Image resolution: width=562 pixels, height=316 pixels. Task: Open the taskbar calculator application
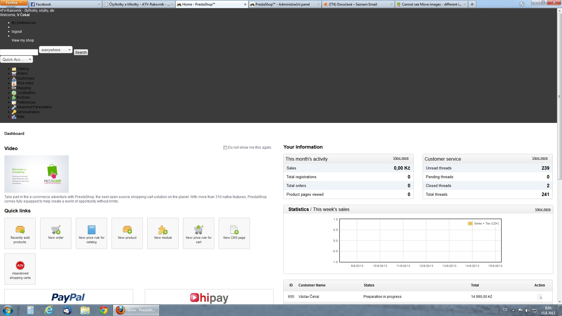point(30,310)
